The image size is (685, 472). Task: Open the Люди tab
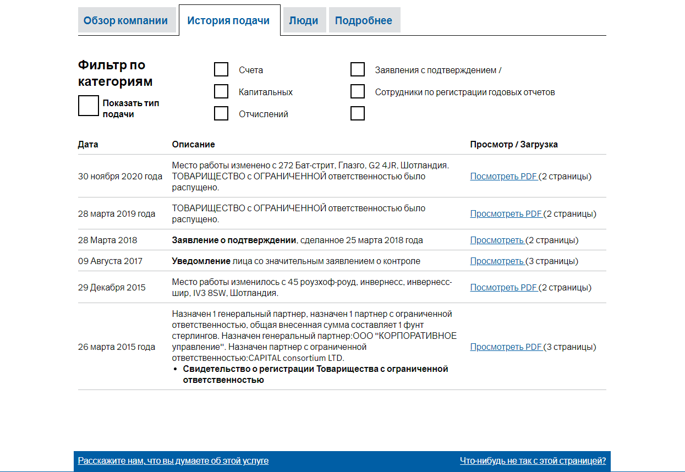[x=304, y=21]
